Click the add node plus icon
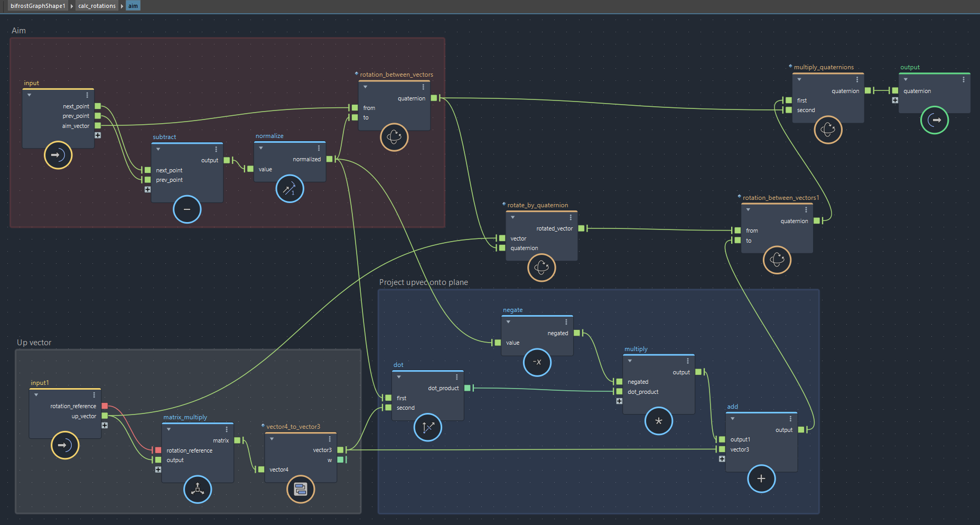 point(761,478)
